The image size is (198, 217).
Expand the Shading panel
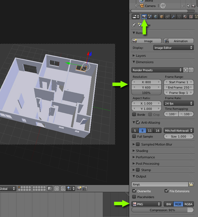click(134, 150)
